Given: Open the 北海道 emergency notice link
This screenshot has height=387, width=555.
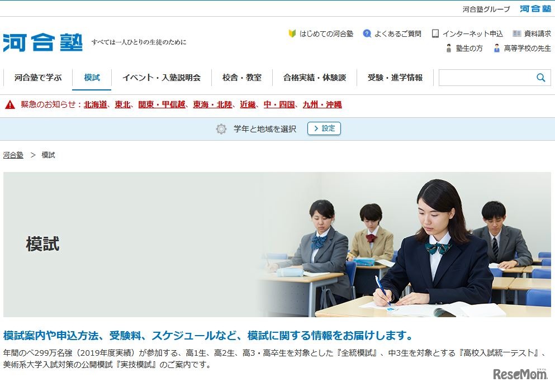Looking at the screenshot, I should pos(95,104).
